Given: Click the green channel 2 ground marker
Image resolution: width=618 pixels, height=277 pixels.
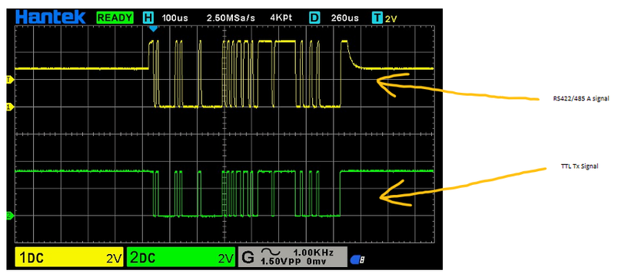Looking at the screenshot, I should 10,216.
